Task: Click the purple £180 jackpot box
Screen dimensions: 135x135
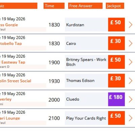Action: pos(116,99)
